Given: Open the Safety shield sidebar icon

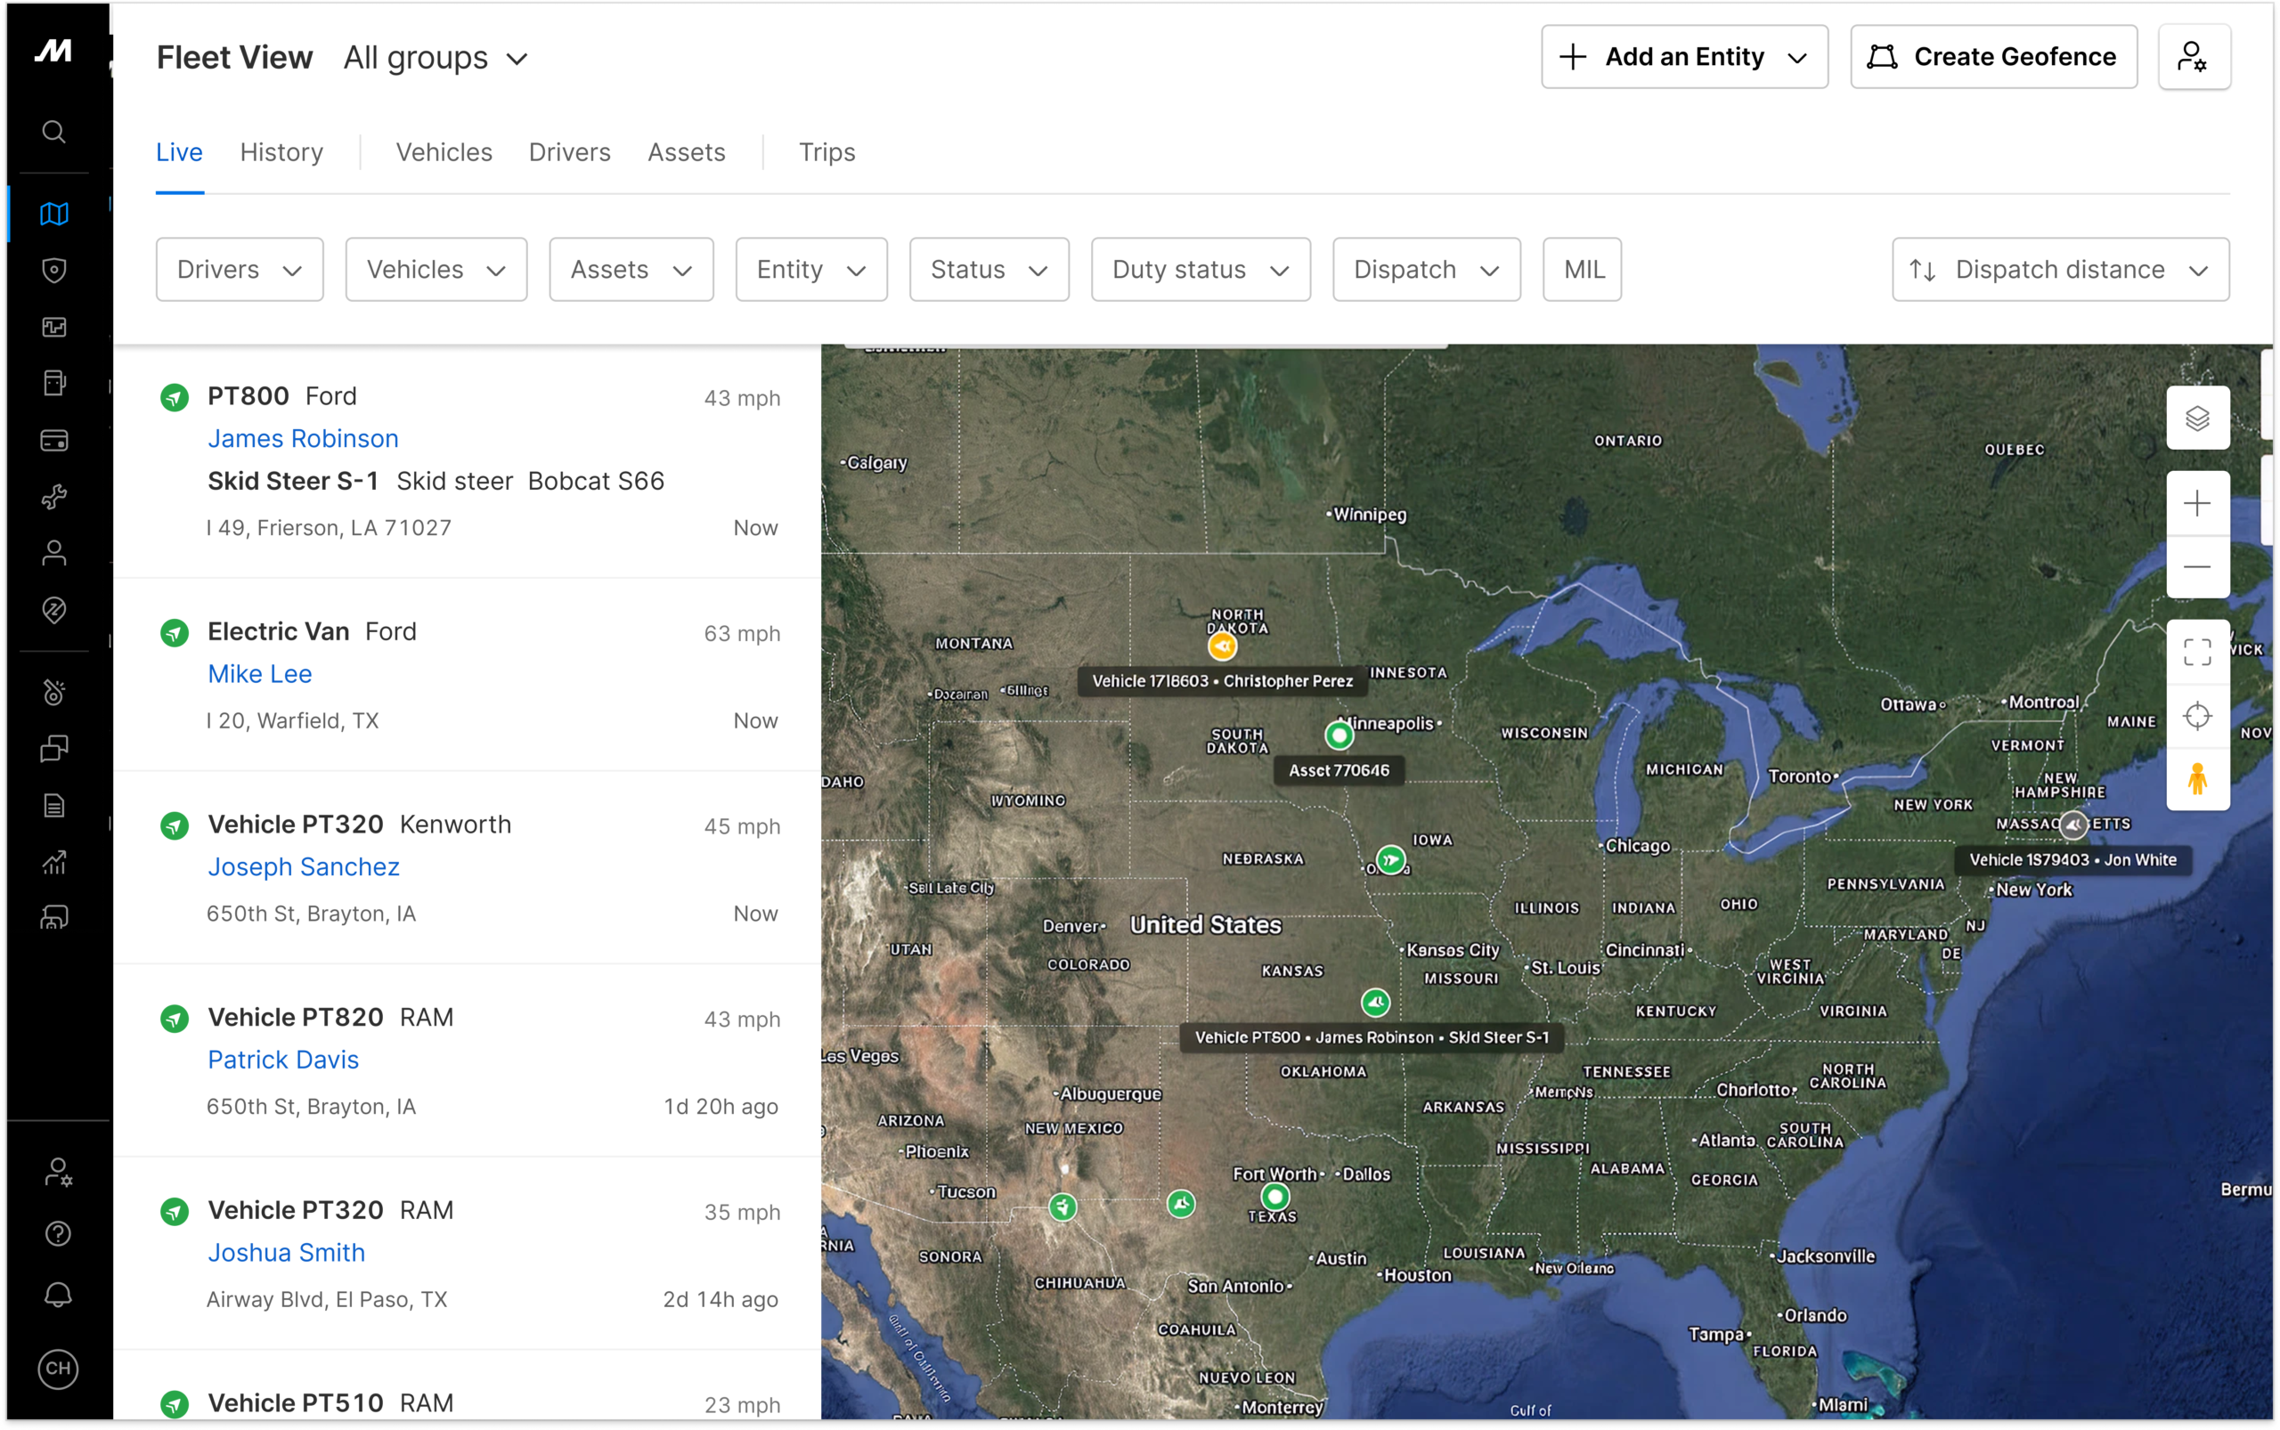Looking at the screenshot, I should coord(54,271).
